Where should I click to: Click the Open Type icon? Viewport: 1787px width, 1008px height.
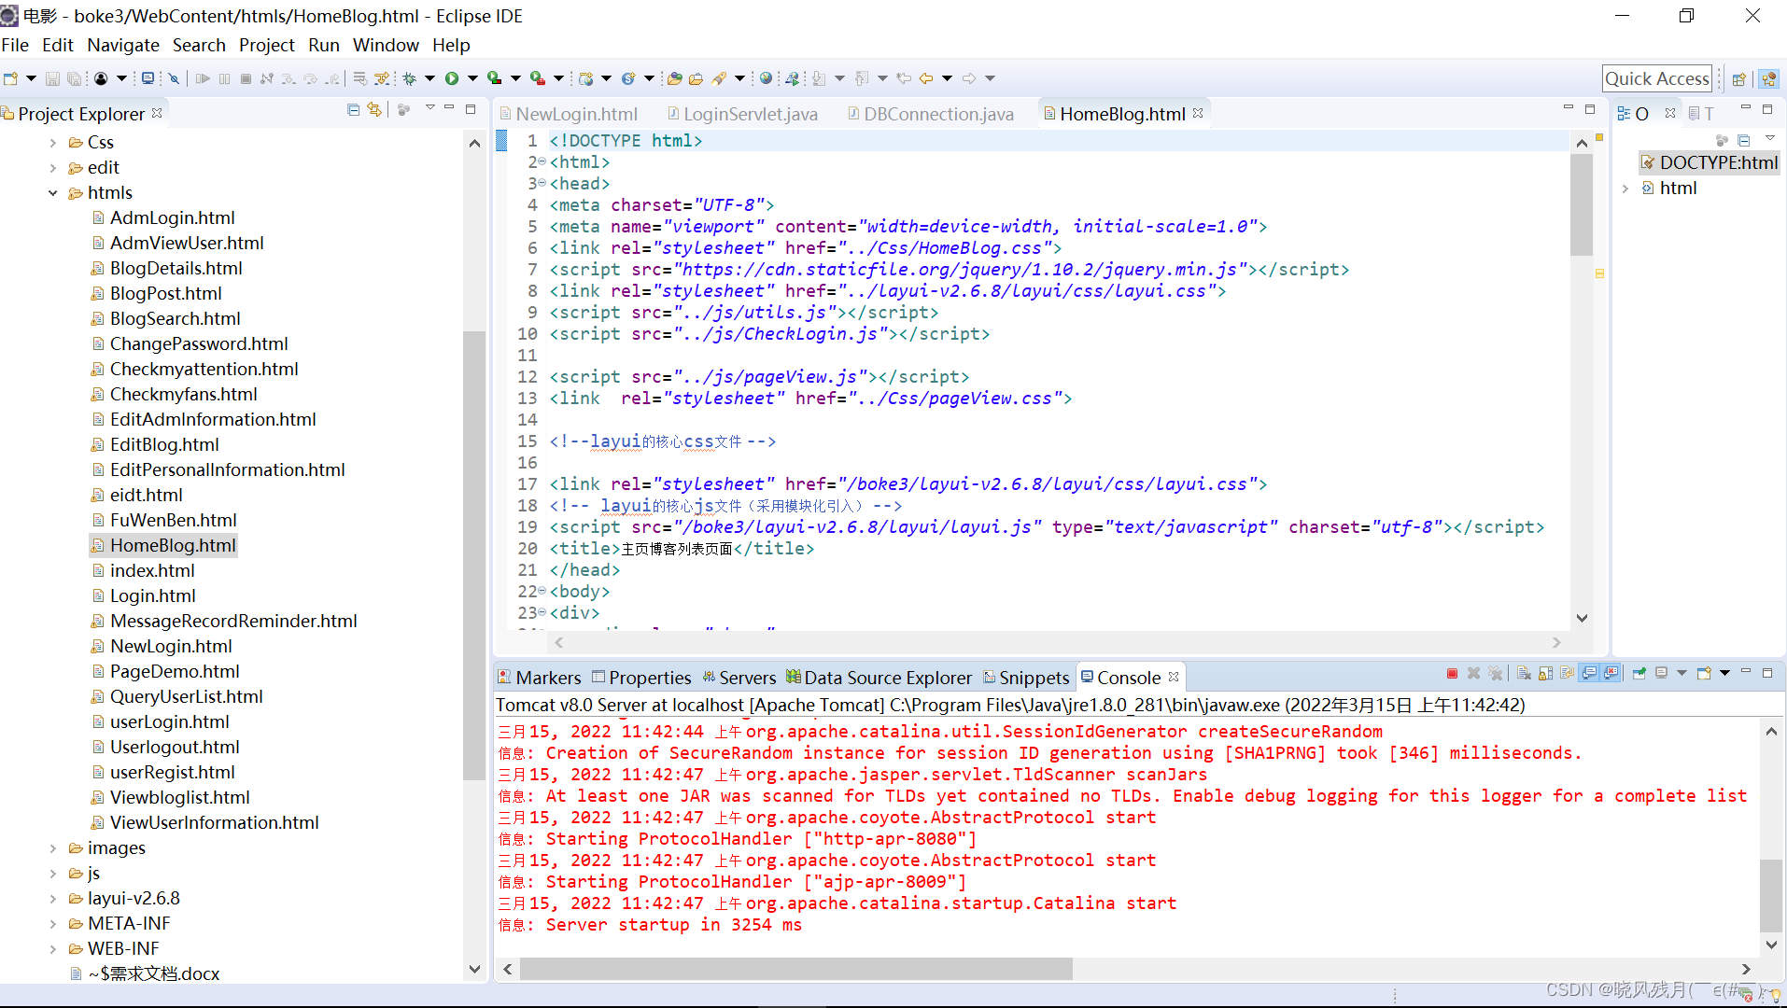[674, 78]
